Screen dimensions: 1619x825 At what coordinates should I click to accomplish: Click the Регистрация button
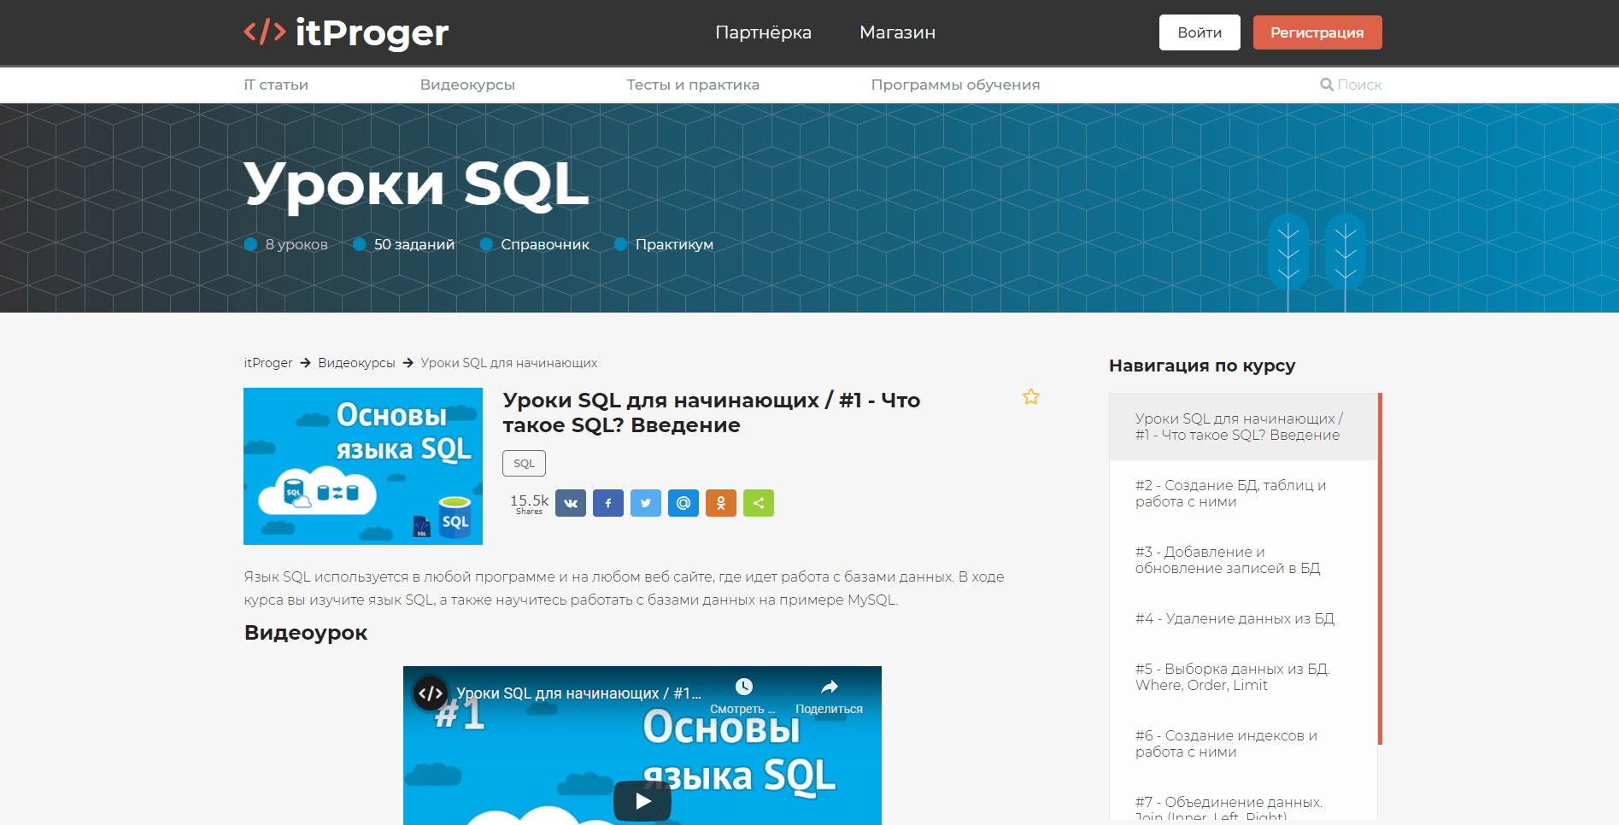[x=1317, y=32]
